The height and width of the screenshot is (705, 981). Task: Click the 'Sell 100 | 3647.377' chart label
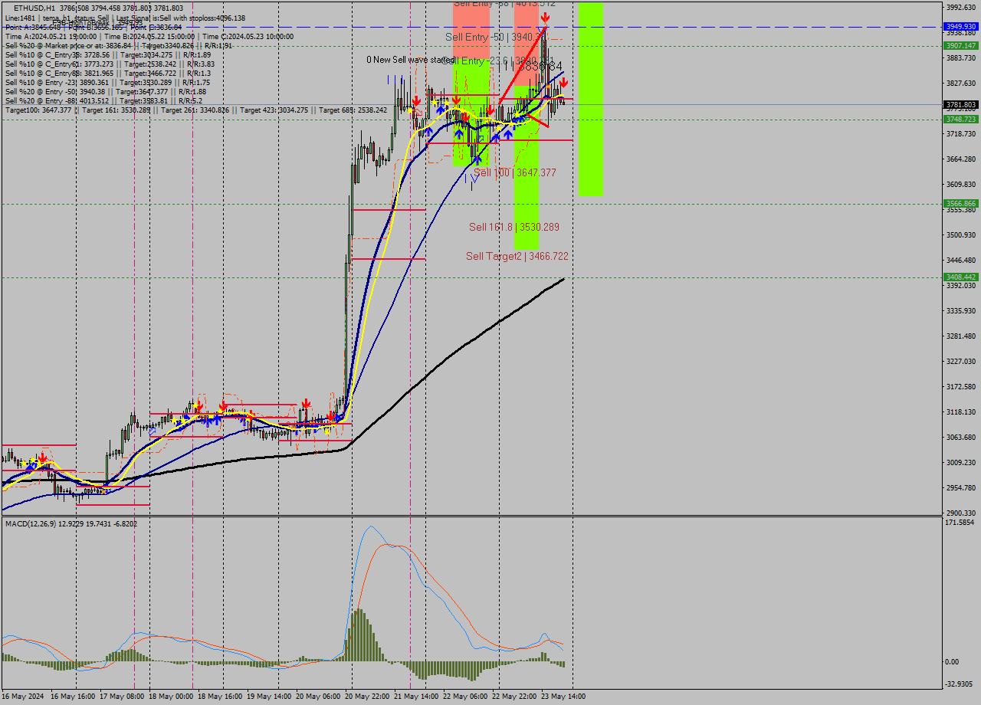pyautogui.click(x=514, y=173)
